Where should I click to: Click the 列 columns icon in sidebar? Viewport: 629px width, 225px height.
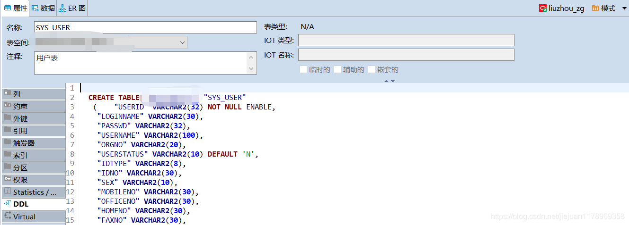point(8,93)
